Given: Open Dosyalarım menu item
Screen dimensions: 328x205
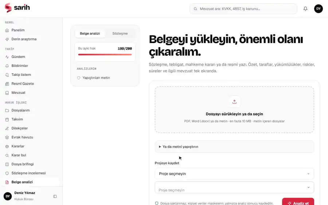Looking at the screenshot, I should (31, 111).
